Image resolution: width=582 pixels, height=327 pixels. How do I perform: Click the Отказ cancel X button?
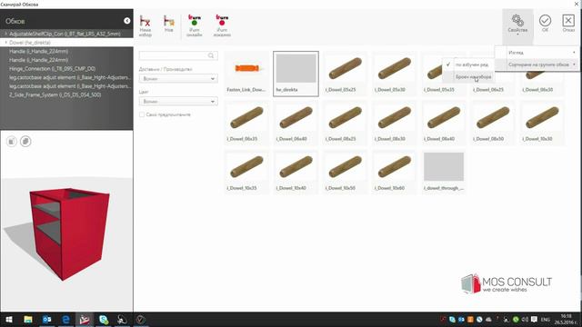[x=568, y=23]
